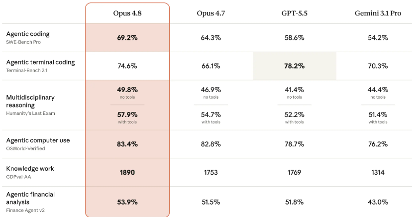412x217 pixels.
Task: Click the Multidisciplinary reasoning row label
Action: pyautogui.click(x=30, y=101)
